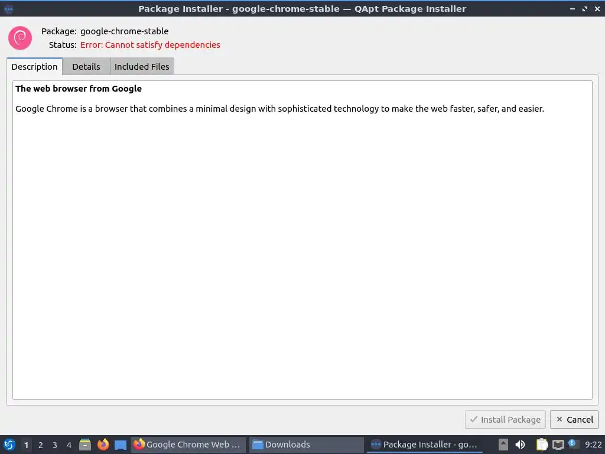This screenshot has width=605, height=454.
Task: Click the 'Package:' label
Action: pos(59,31)
